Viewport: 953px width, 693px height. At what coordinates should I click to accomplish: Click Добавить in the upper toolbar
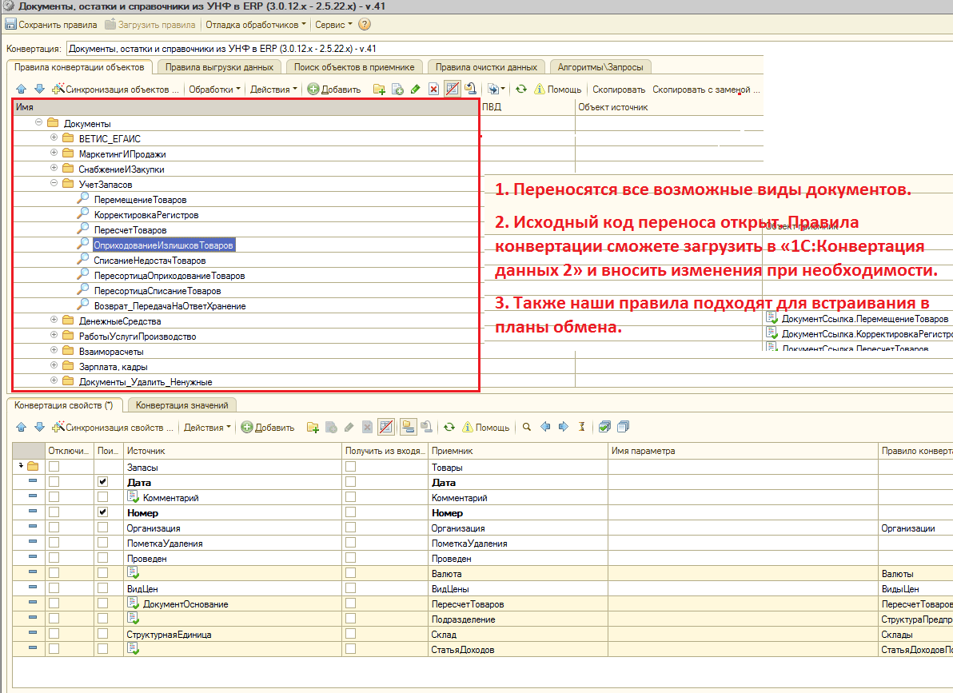pos(334,90)
